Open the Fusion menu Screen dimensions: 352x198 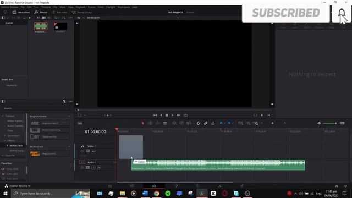tap(91, 7)
